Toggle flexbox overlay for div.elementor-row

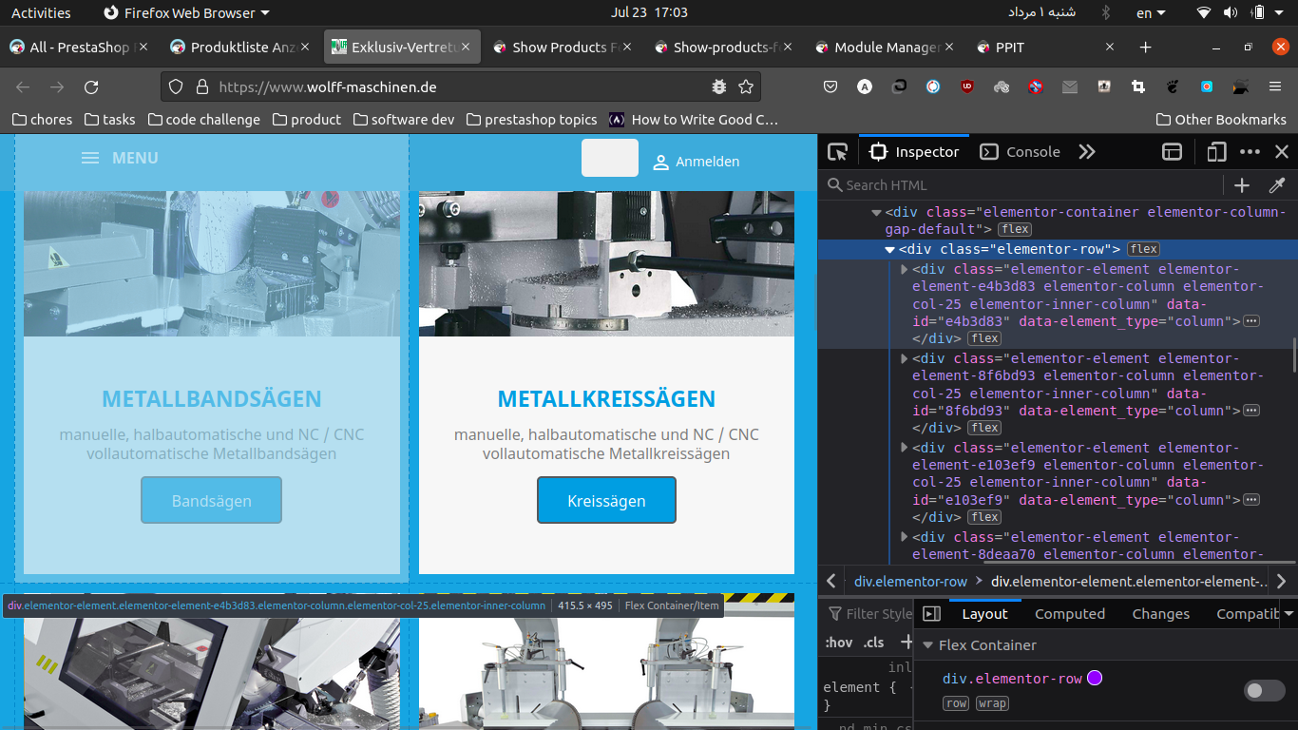[1265, 691]
